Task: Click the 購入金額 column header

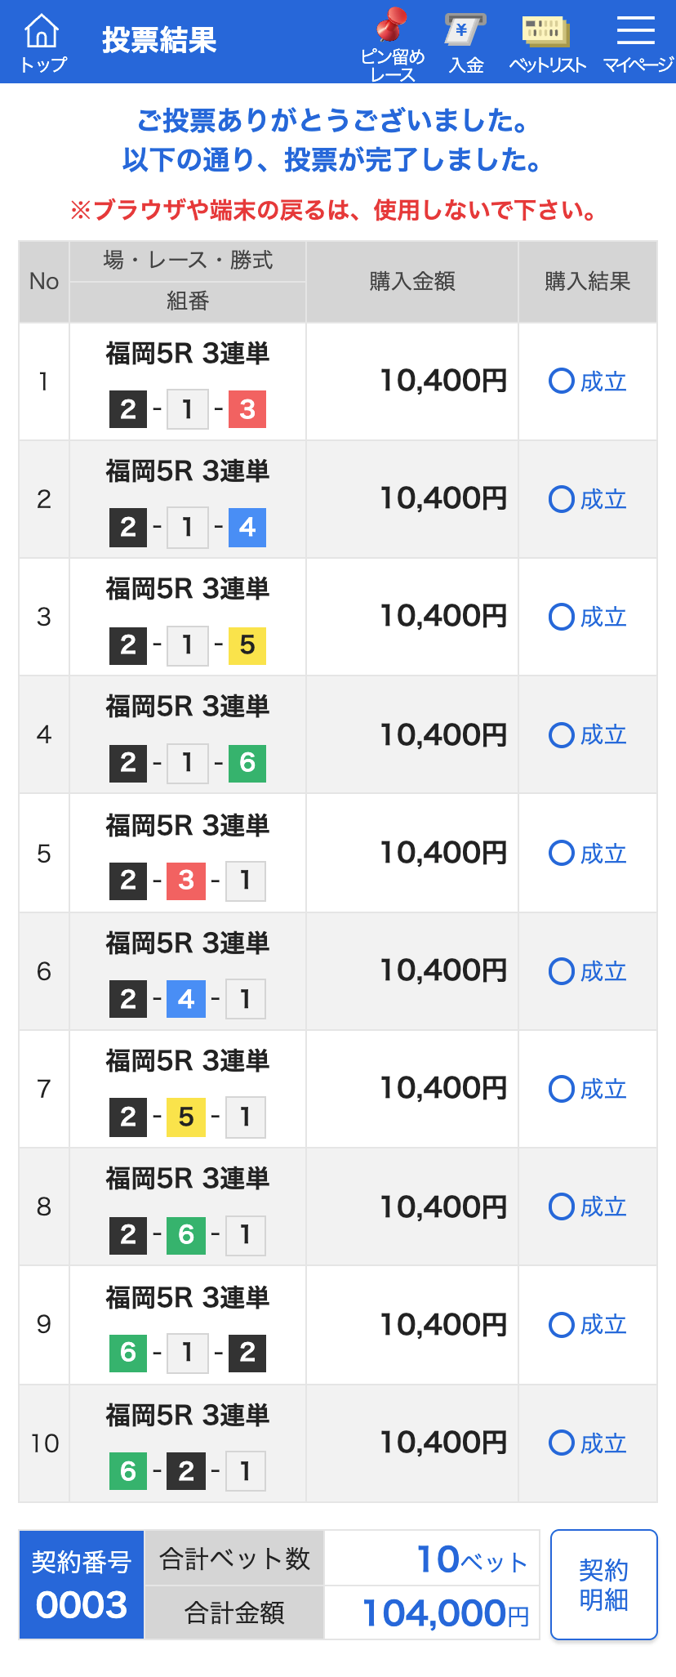Action: [x=412, y=282]
